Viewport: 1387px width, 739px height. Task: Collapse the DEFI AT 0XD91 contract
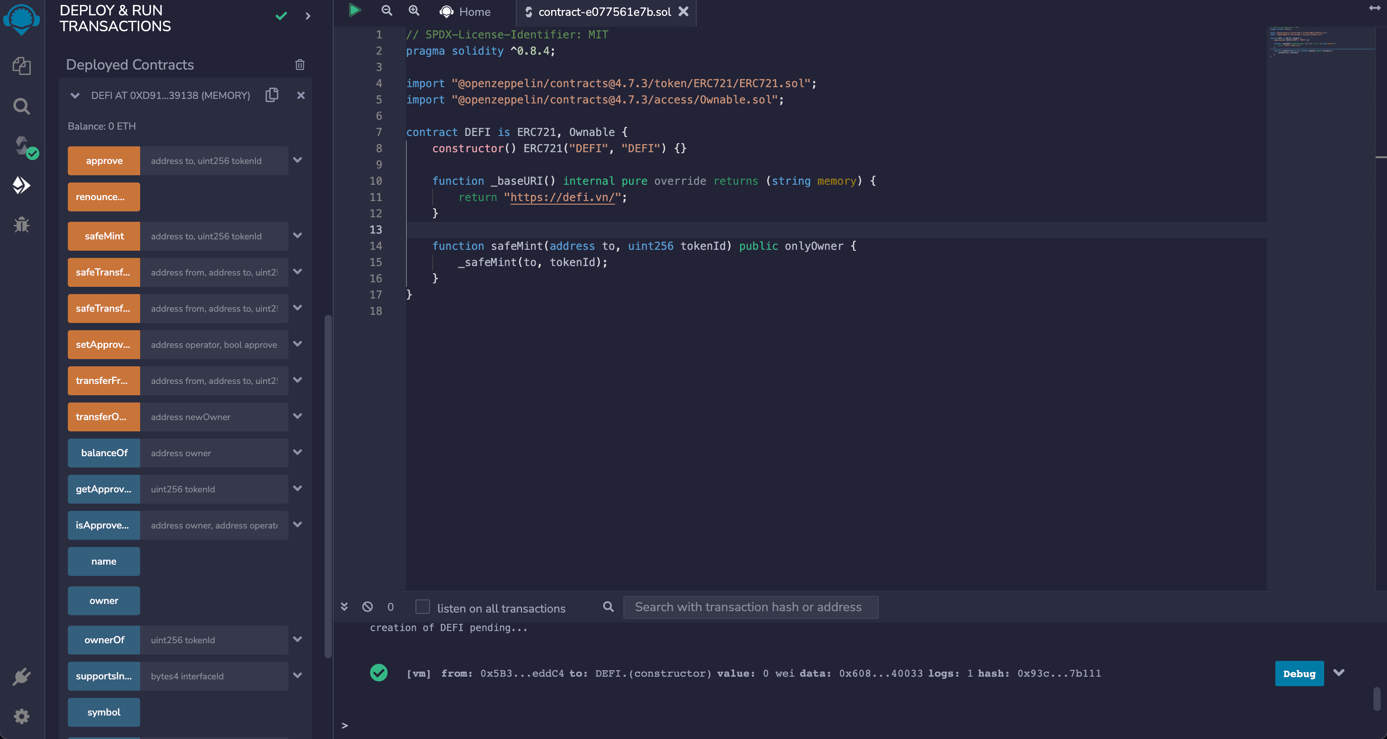click(x=75, y=96)
